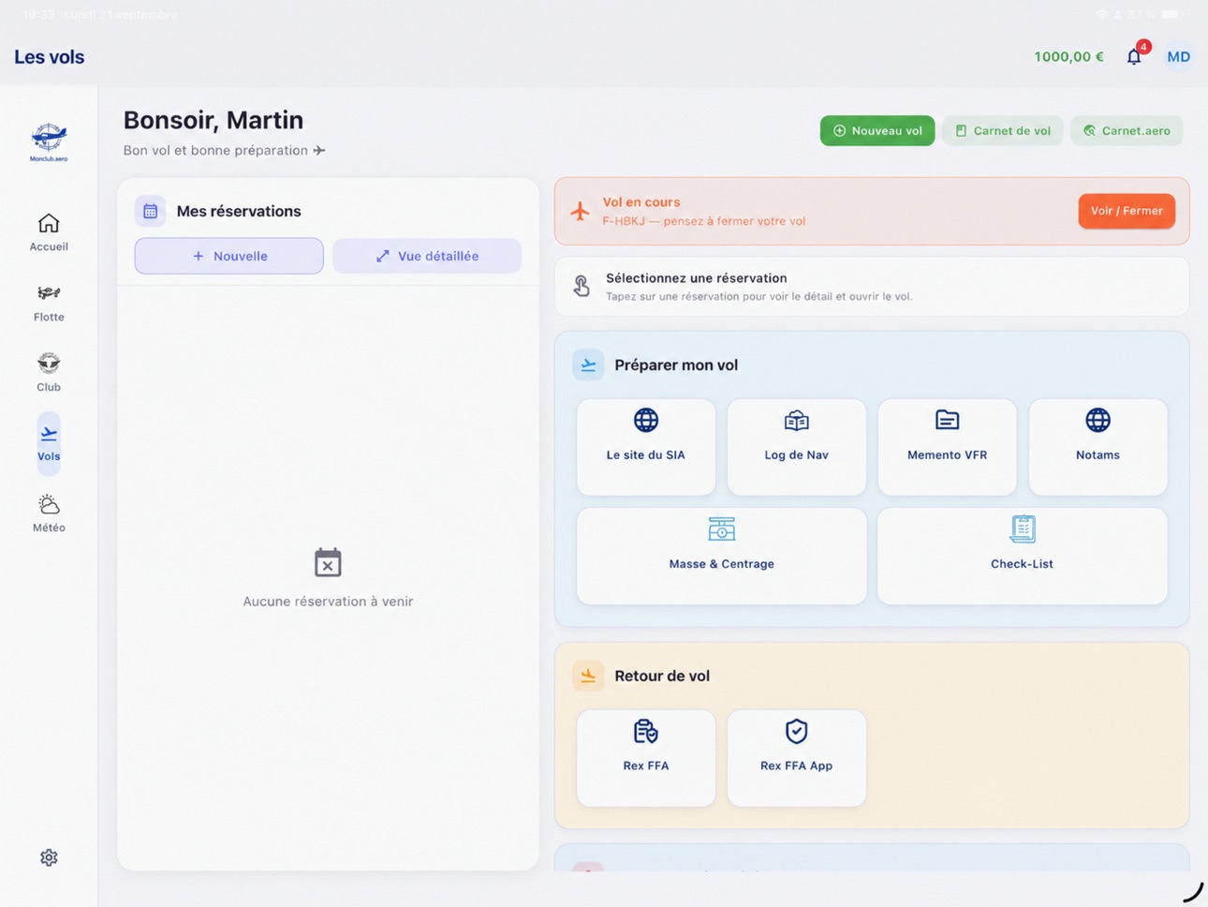Open Masse & Centrage tool

coord(721,556)
